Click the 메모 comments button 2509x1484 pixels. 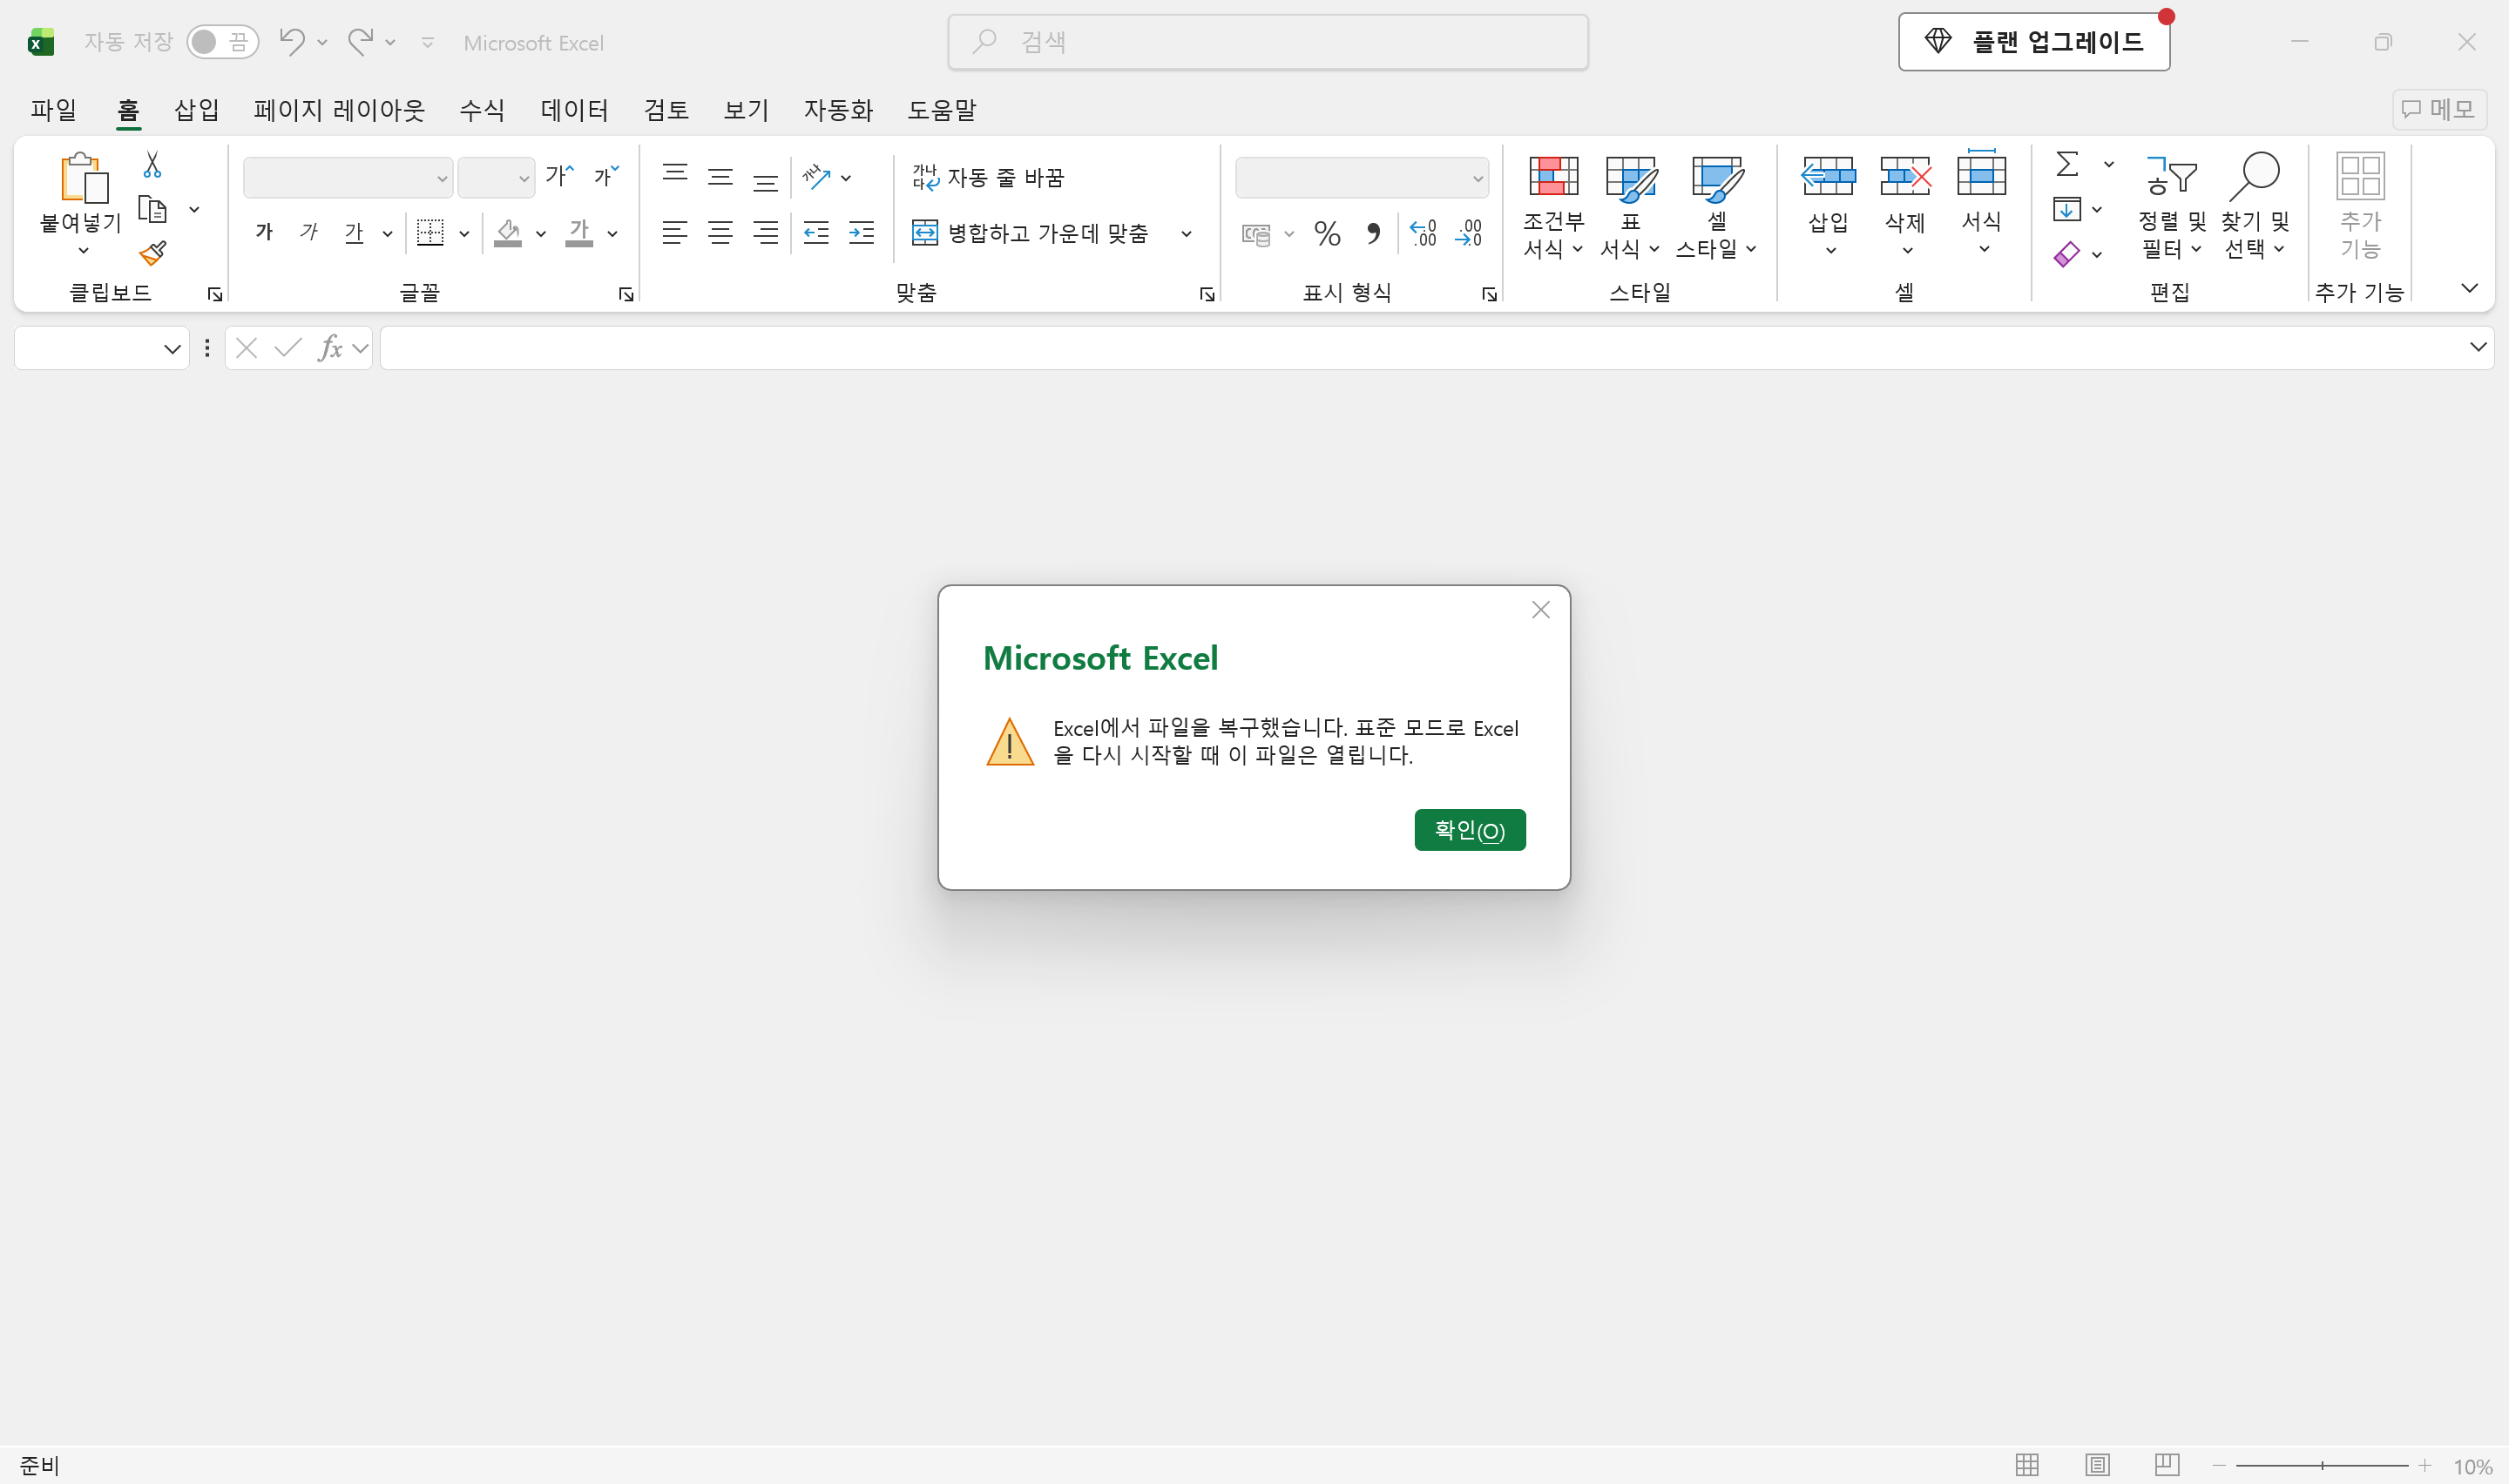(2438, 109)
